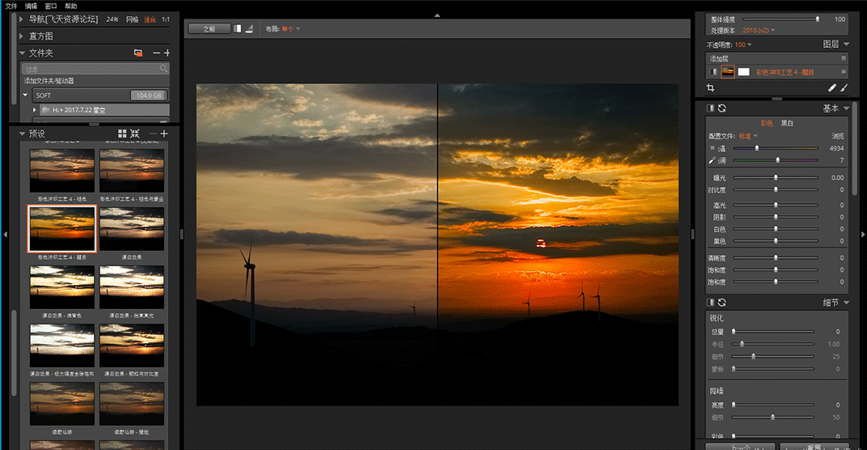The width and height of the screenshot is (867, 450).
Task: Click the 曝光 exposure slider
Action: coord(776,177)
